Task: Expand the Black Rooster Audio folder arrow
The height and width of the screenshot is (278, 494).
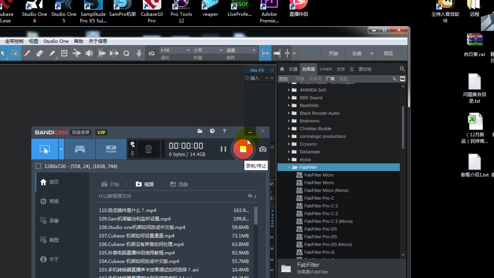Action: [289, 113]
